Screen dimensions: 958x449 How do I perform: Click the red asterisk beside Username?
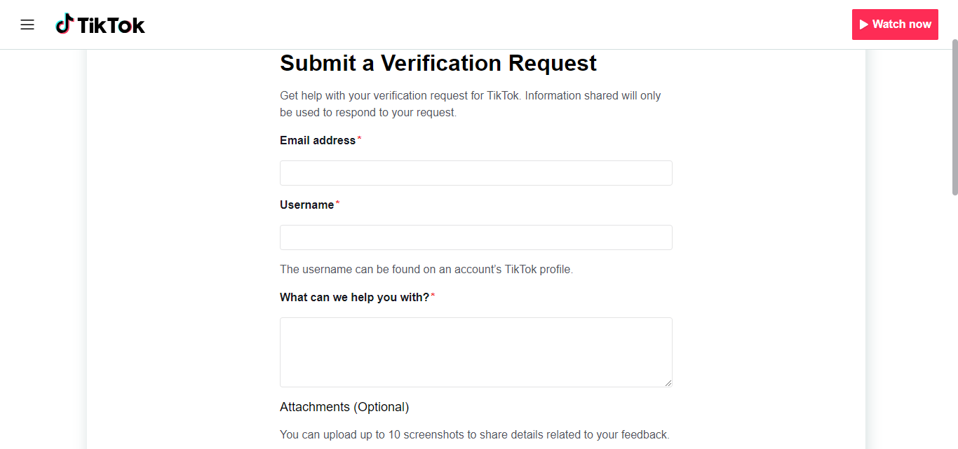pos(337,204)
